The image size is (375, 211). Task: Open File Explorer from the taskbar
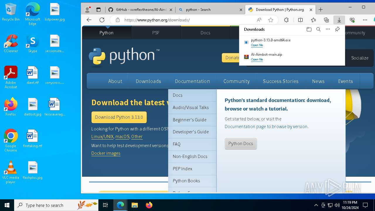coord(135,205)
